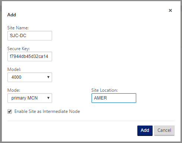This screenshot has height=143, width=182.
Task: Click the Secure Key label
Action: point(19,49)
